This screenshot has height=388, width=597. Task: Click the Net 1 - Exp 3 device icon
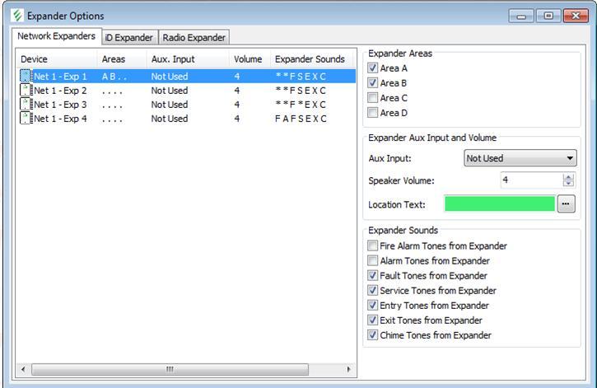point(25,105)
